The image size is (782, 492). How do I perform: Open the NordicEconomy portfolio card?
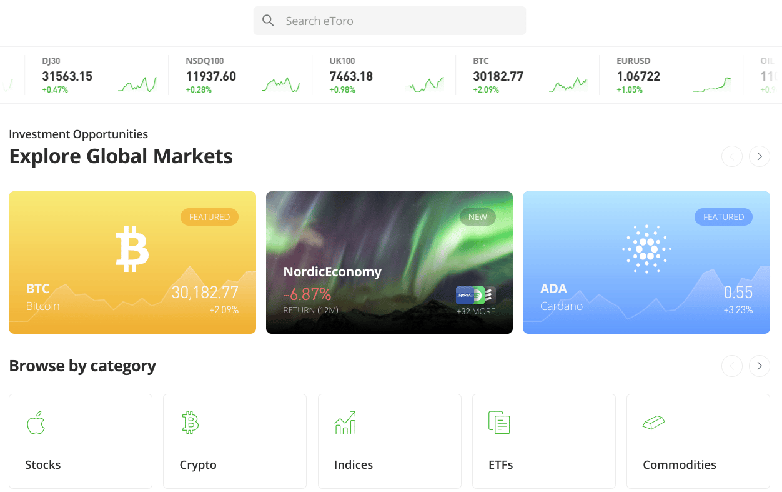click(389, 263)
